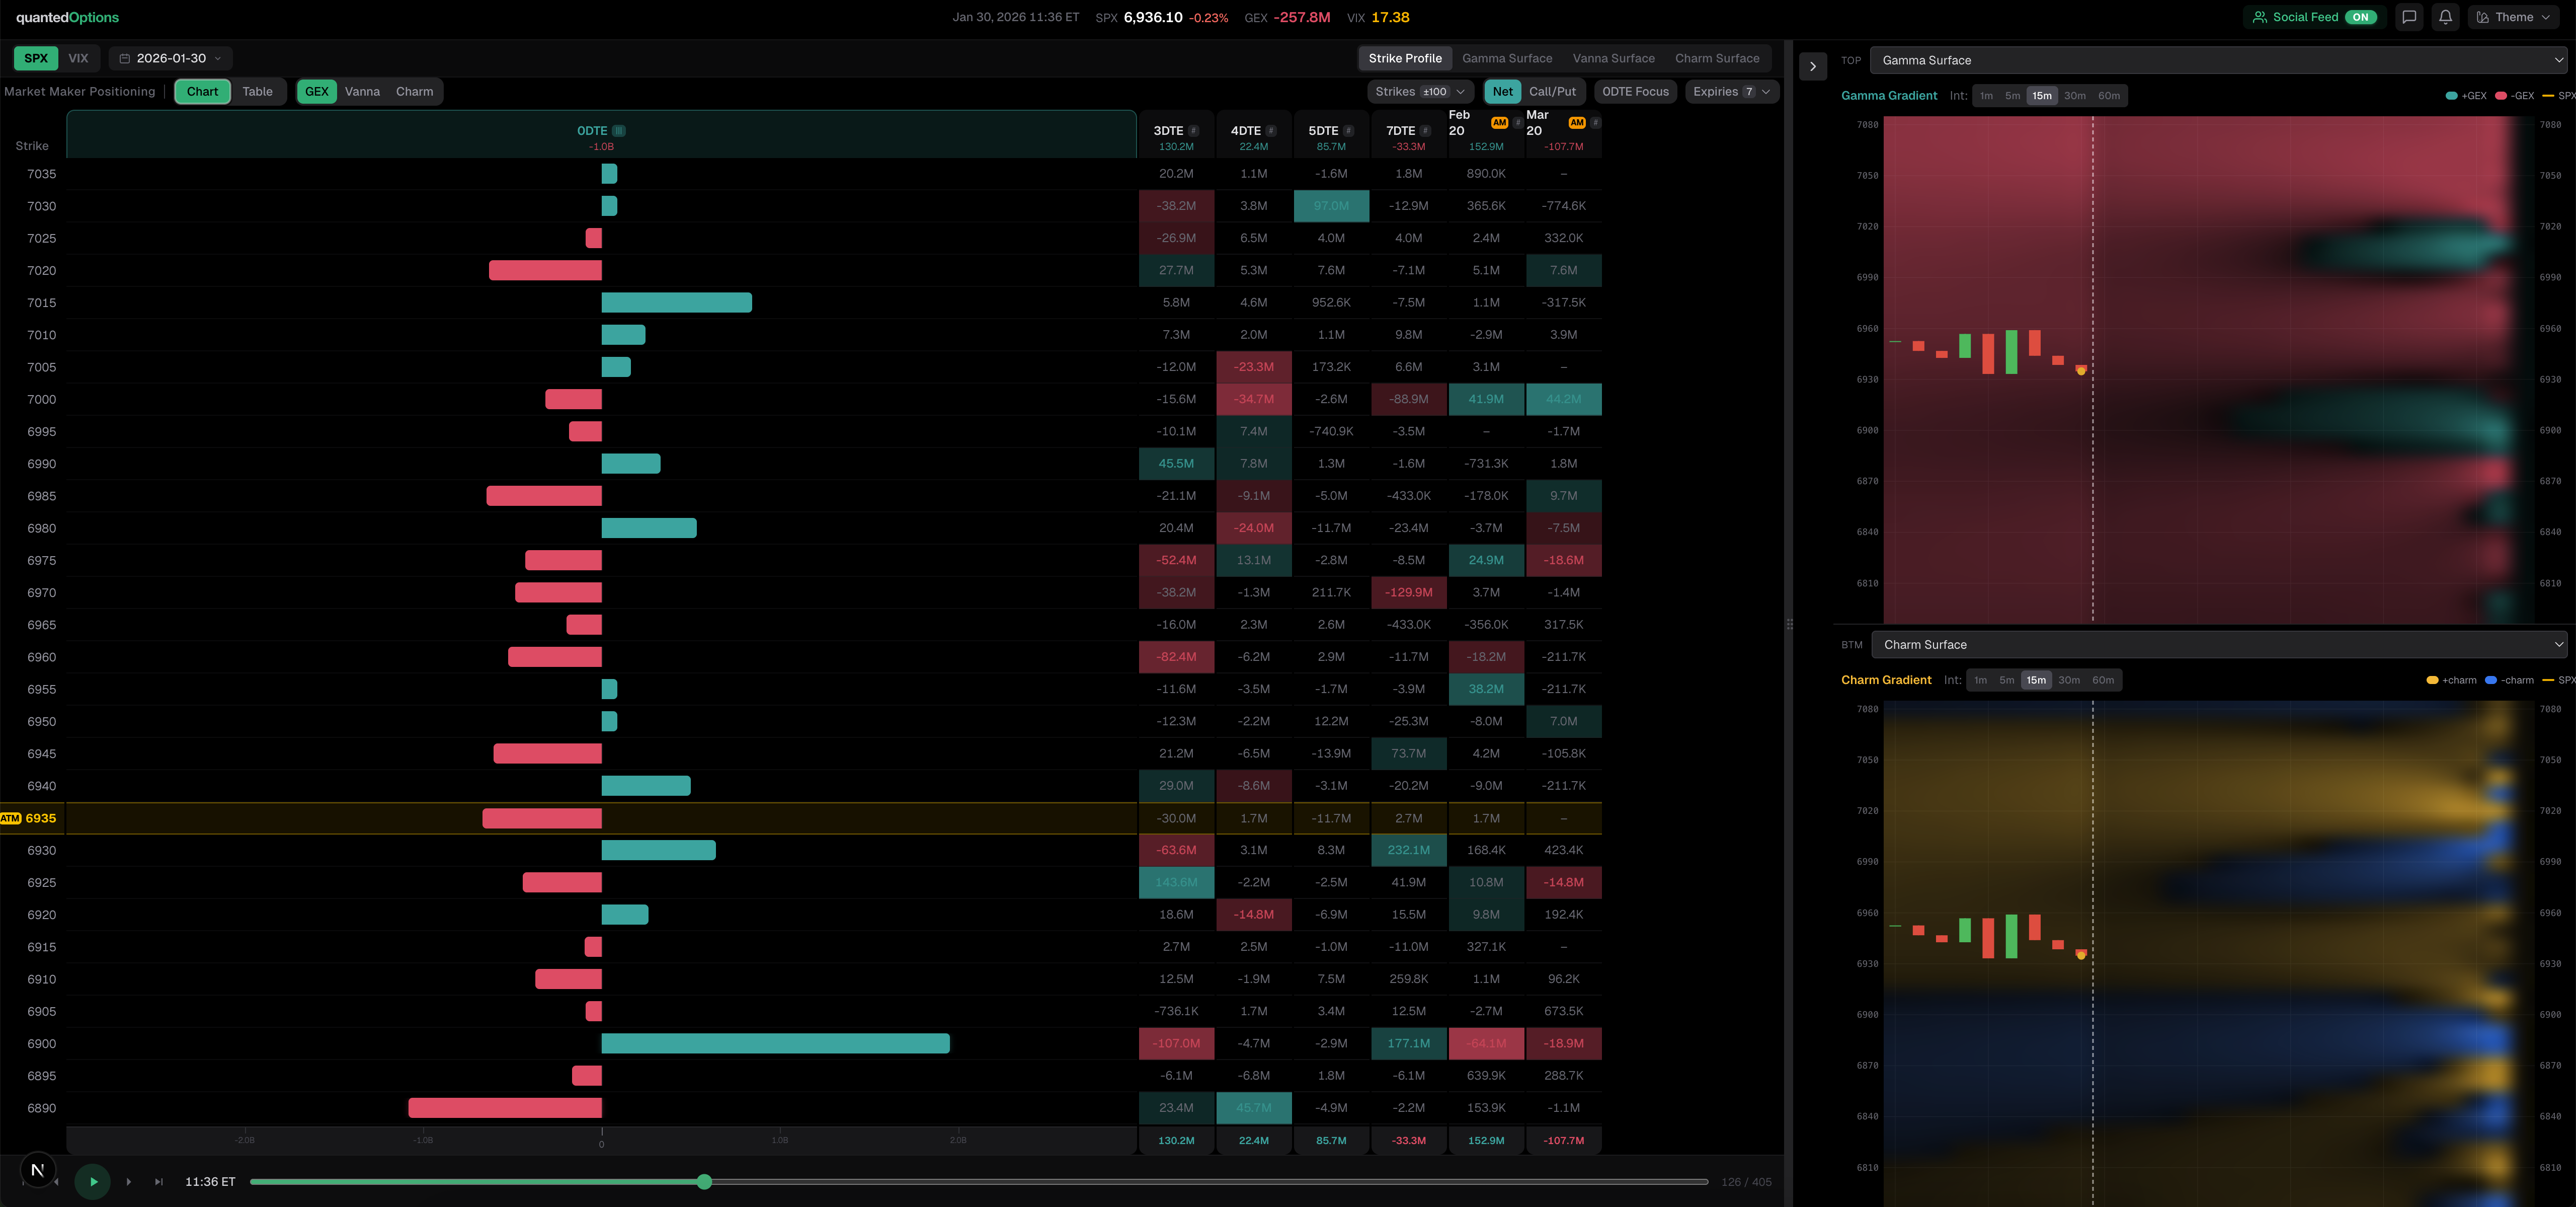The height and width of the screenshot is (1207, 2576).
Task: Click the grid icon in the ODTE column header
Action: (618, 131)
